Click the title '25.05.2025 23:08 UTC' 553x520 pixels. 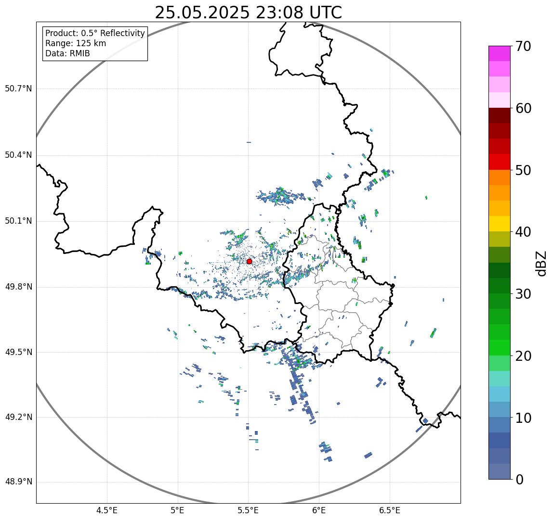(x=248, y=13)
